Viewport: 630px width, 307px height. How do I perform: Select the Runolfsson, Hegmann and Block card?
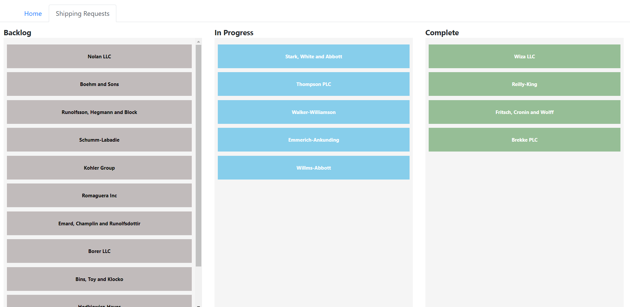(99, 112)
